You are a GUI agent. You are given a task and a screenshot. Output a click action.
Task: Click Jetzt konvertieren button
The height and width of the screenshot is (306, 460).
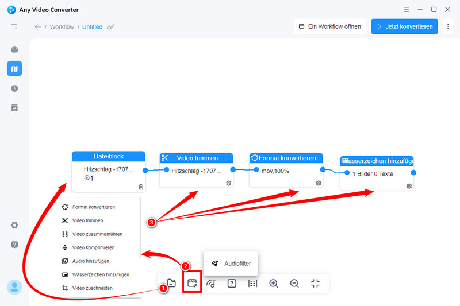(x=404, y=26)
